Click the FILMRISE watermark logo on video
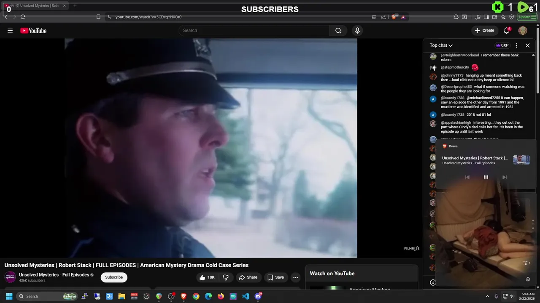 tap(412, 248)
